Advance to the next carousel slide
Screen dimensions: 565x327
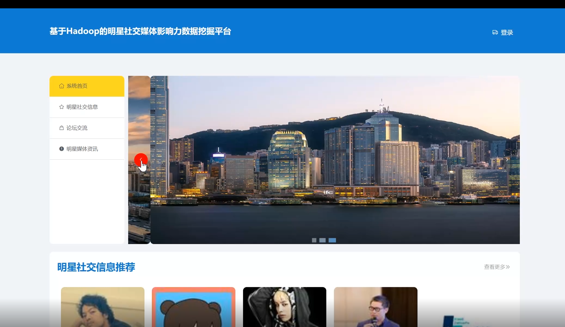click(x=507, y=160)
